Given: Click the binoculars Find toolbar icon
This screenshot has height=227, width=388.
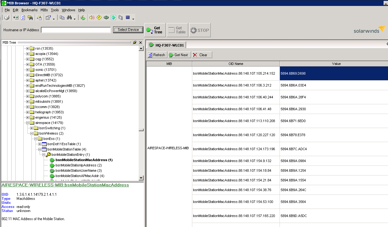Looking at the screenshot, I should 69,18.
